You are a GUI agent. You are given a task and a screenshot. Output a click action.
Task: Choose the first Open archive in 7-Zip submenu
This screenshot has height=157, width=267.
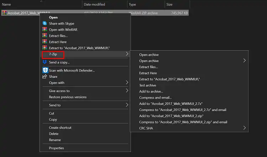(149, 55)
